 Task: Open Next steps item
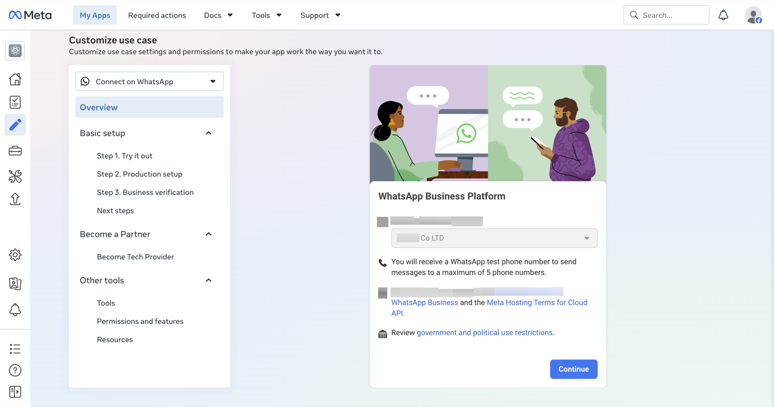pyautogui.click(x=115, y=211)
